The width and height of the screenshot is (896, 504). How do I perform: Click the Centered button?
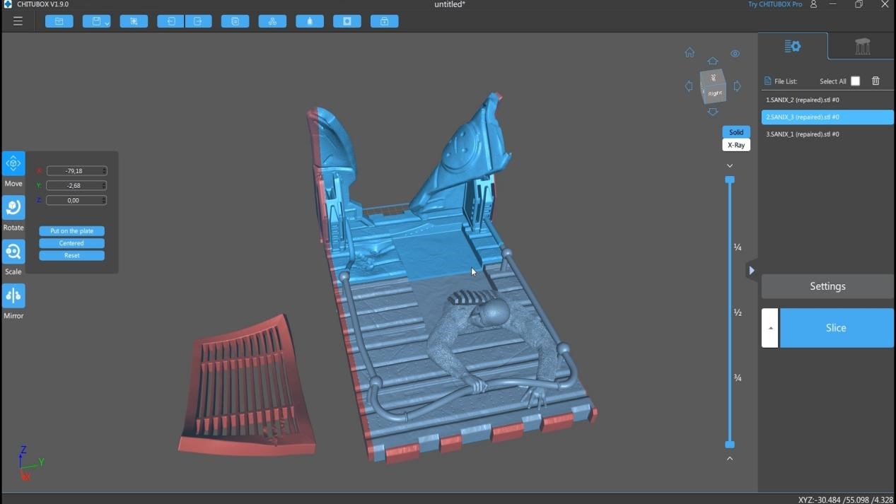[x=71, y=243]
